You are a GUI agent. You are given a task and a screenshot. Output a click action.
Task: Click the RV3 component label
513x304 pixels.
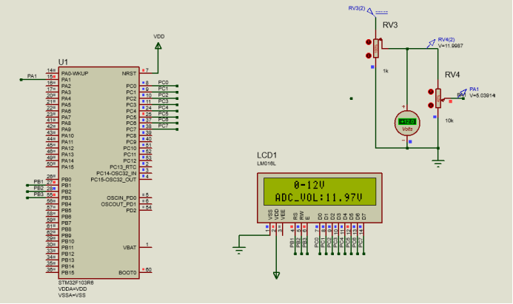click(x=390, y=25)
